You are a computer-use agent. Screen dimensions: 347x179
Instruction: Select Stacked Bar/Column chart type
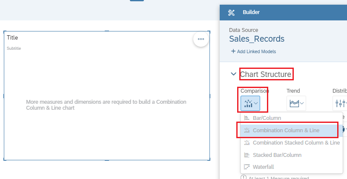pyautogui.click(x=292, y=155)
